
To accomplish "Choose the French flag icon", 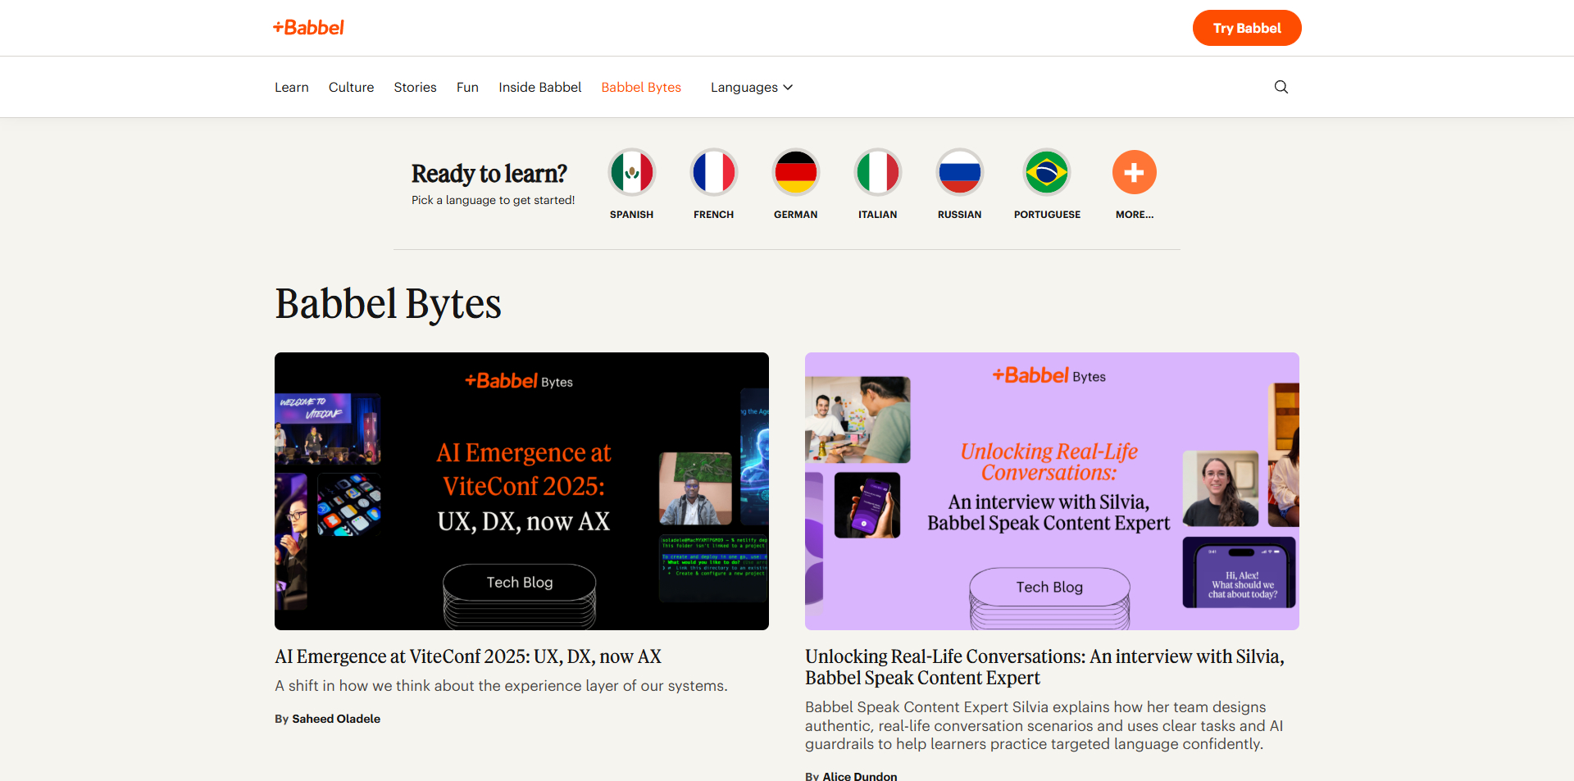I will [x=714, y=172].
